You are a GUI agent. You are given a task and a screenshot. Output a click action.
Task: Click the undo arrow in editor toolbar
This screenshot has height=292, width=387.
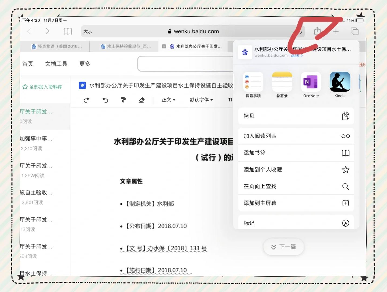[105, 100]
